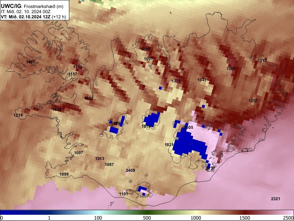
Task: Click the UWC/IG Frostmarkshæð title text
Action: pyautogui.click(x=32, y=6)
